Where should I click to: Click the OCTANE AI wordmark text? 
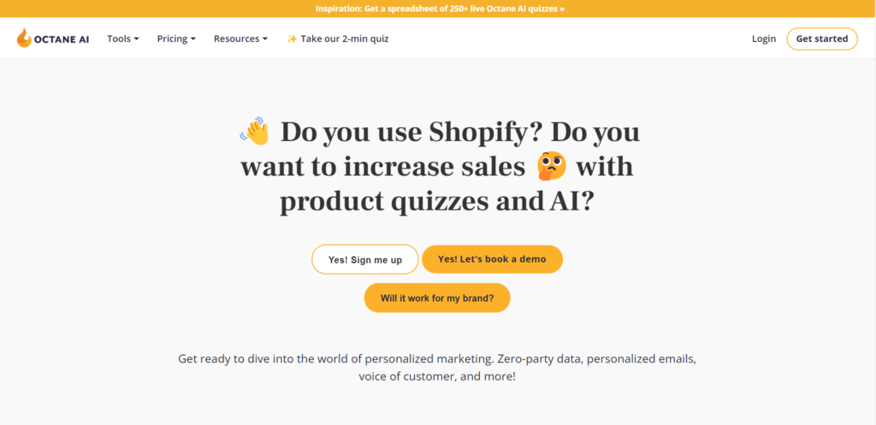click(62, 39)
